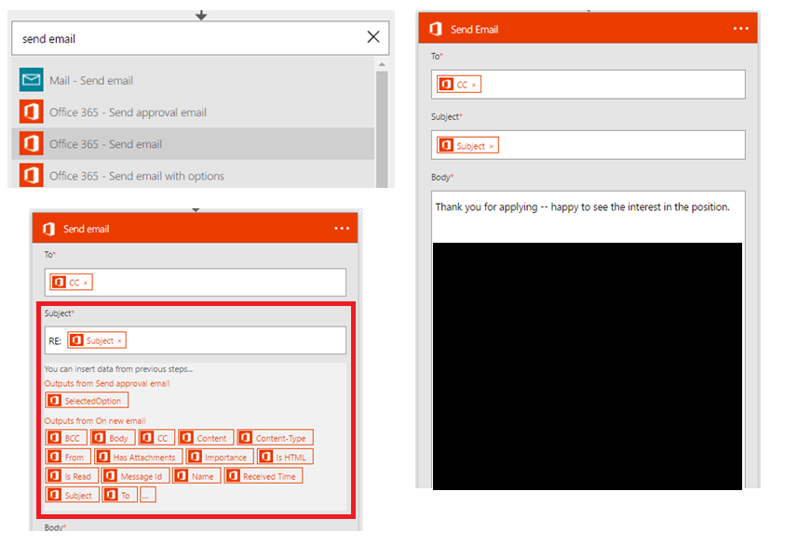Insert the From output token
Screen dimensions: 785x545
click(x=66, y=458)
